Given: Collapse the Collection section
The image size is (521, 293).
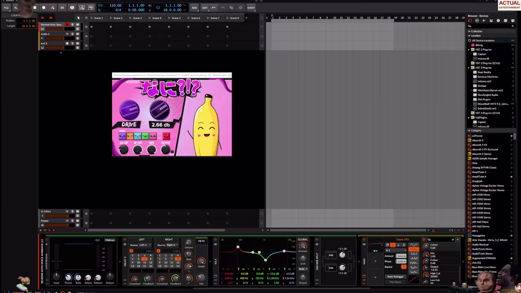Looking at the screenshot, I should coord(469,31).
